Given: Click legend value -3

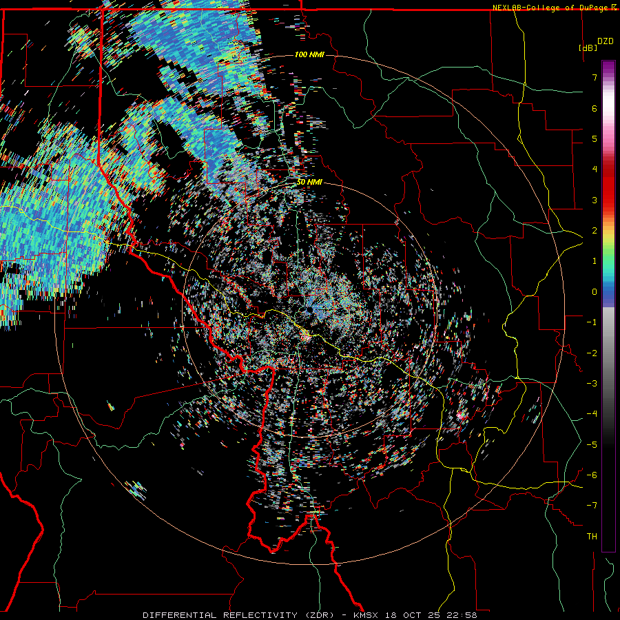Looking at the screenshot, I should coord(592,384).
